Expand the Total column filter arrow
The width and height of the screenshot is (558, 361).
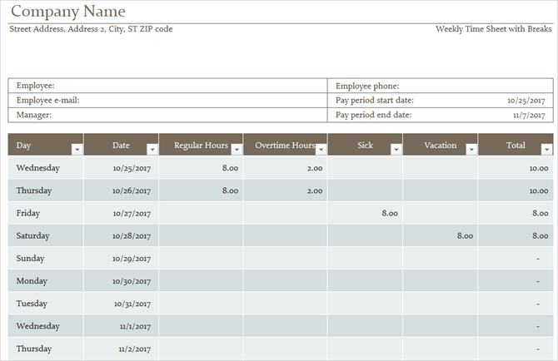tap(546, 150)
